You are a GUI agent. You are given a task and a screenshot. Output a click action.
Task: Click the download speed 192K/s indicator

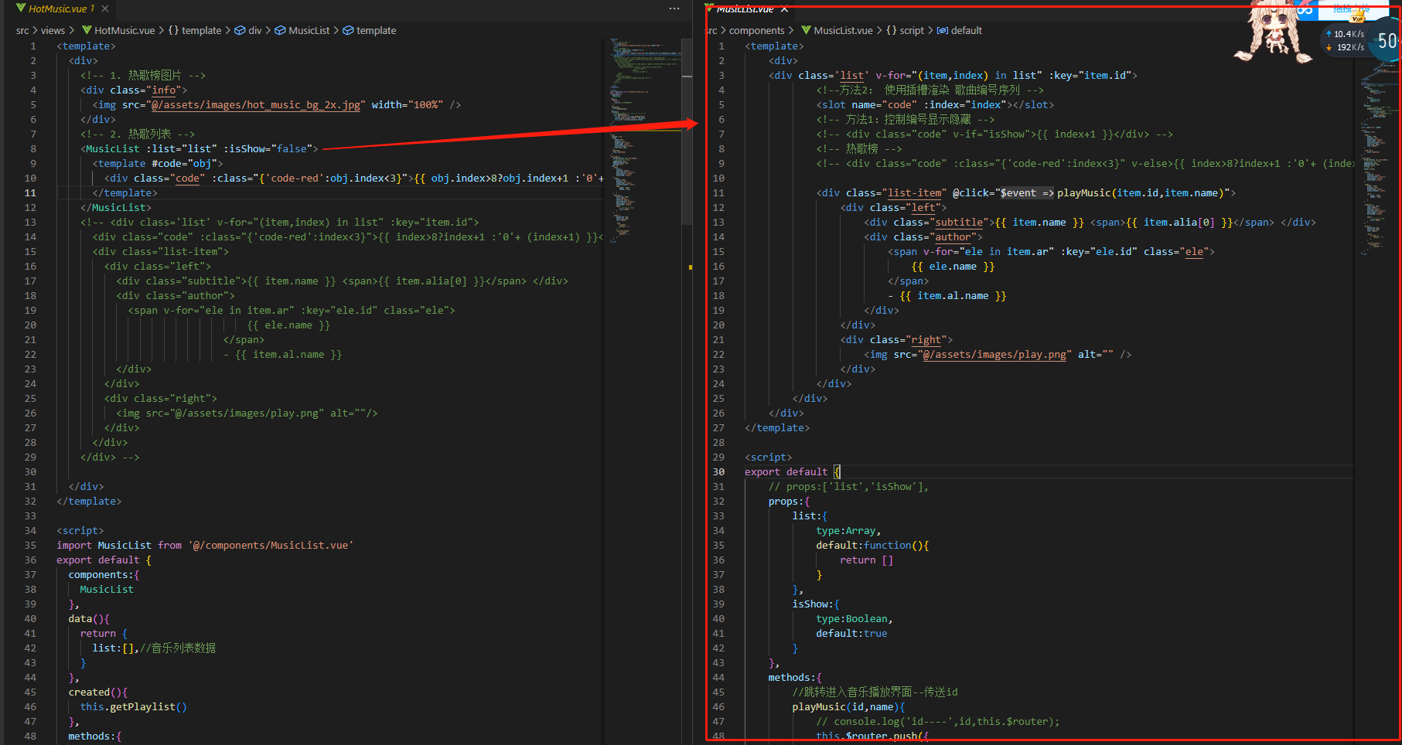click(x=1345, y=48)
